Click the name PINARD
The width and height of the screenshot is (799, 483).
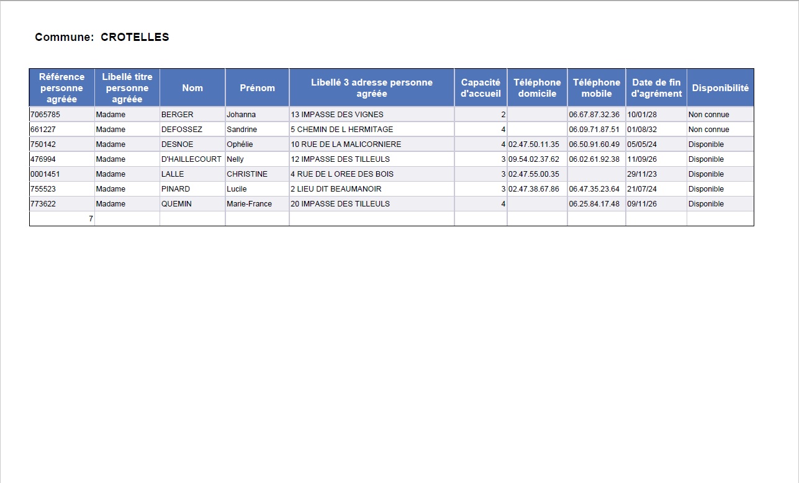(x=176, y=189)
